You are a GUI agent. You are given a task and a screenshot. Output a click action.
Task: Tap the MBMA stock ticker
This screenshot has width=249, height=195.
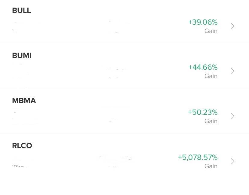click(x=24, y=101)
